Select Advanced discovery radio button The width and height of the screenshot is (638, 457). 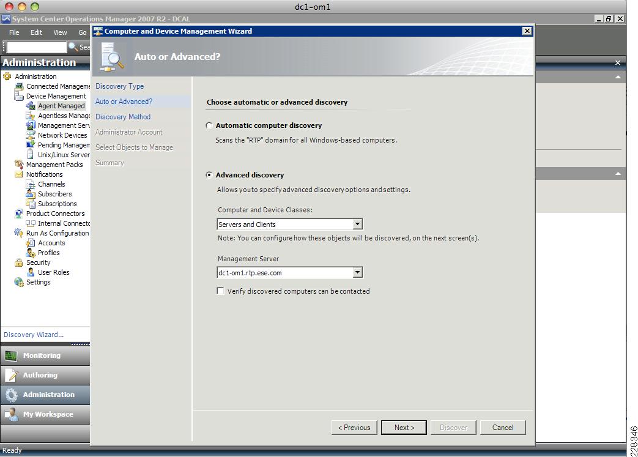(x=209, y=175)
